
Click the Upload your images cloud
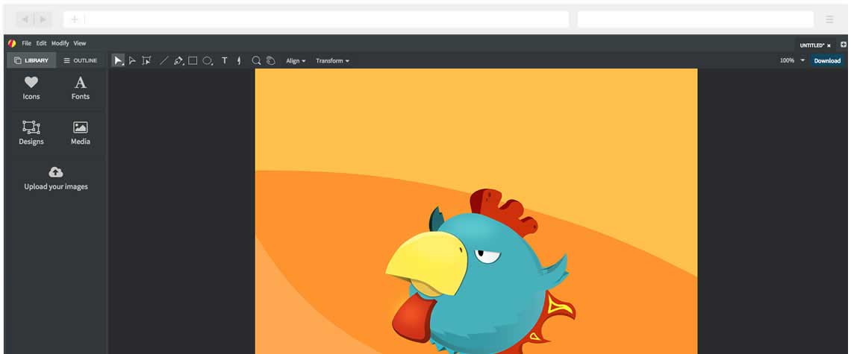(56, 178)
